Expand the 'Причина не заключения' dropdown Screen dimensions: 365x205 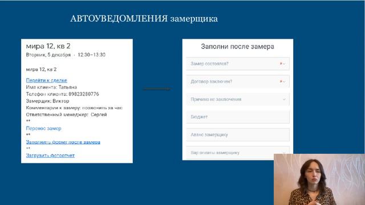point(238,99)
